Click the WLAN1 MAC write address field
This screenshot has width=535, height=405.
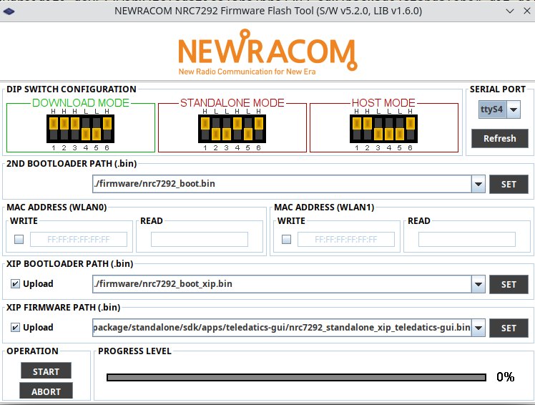(x=346, y=239)
